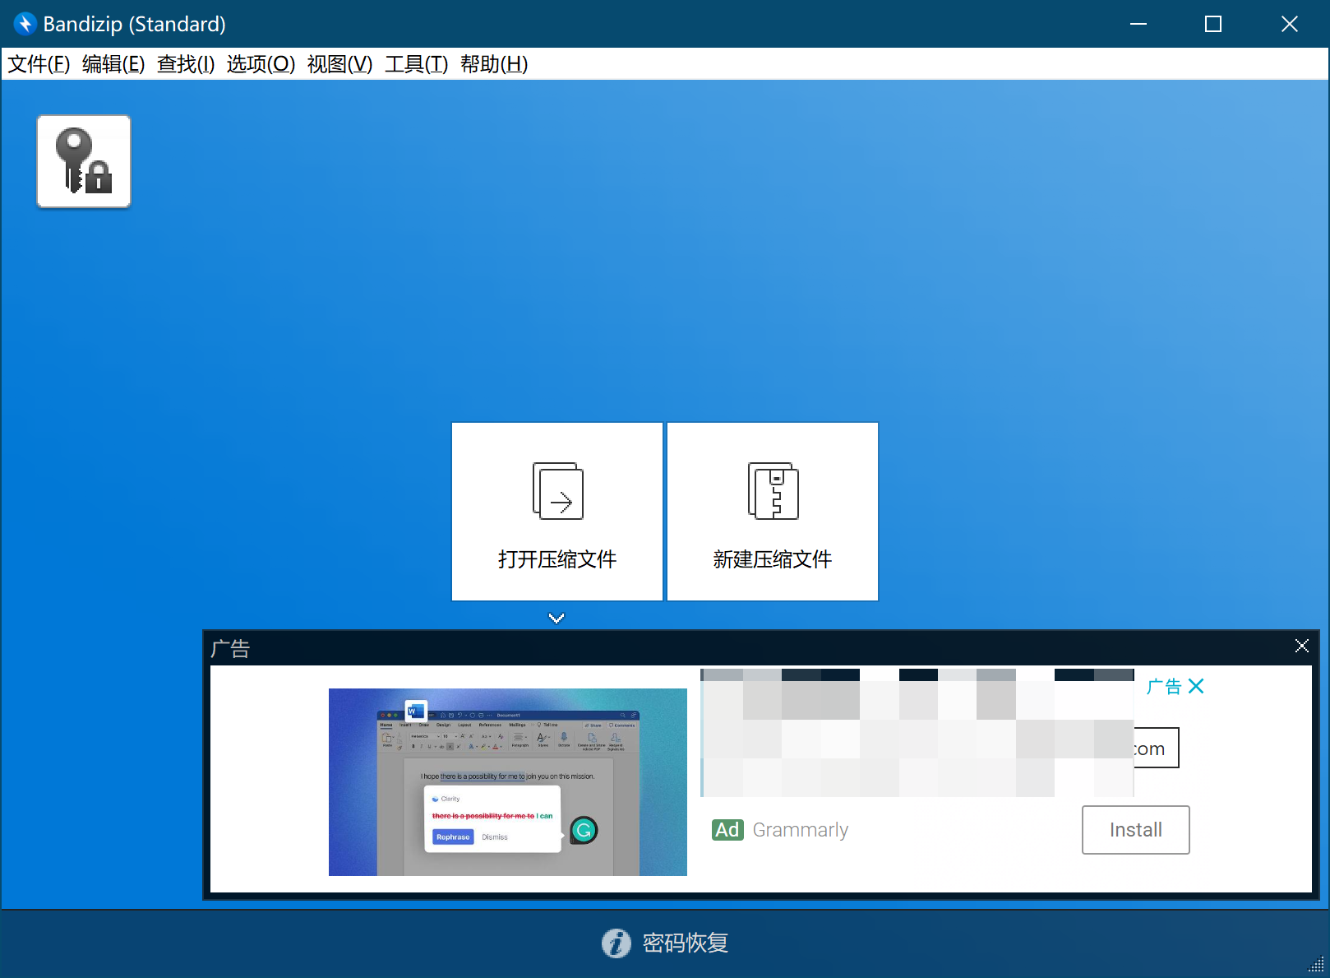The width and height of the screenshot is (1330, 978).
Task: Click the Grammarly ad screenshot image
Action: click(x=508, y=782)
